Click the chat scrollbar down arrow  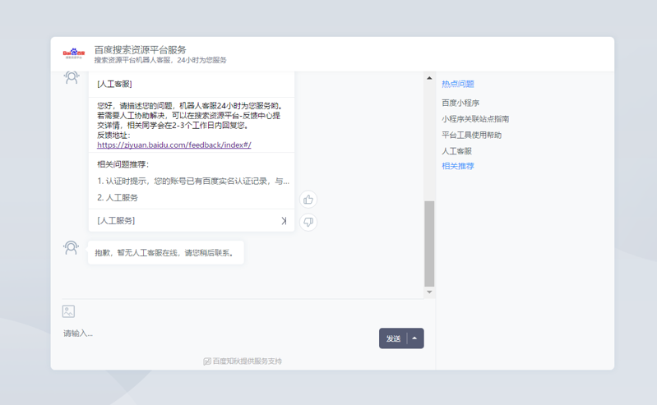coord(429,292)
